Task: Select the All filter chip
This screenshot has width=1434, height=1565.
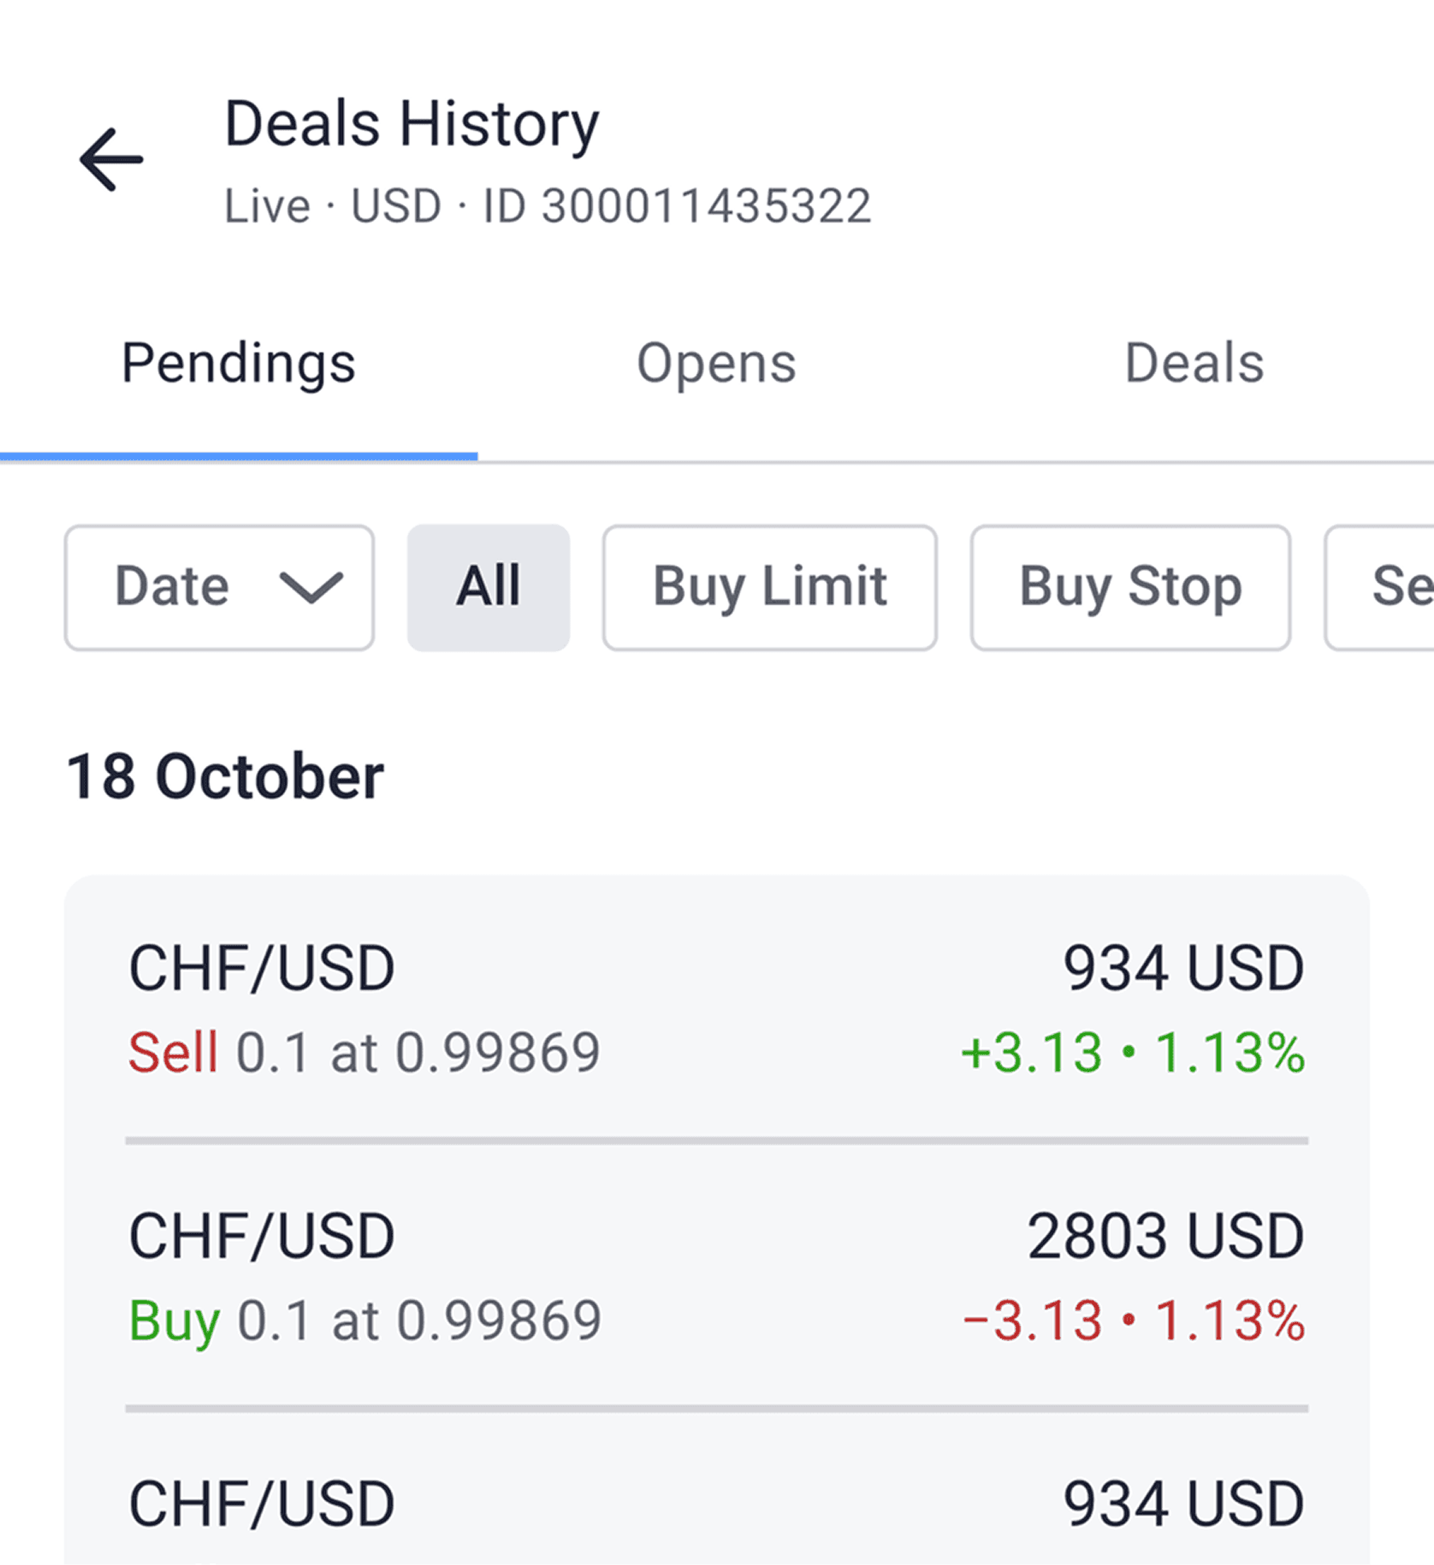Action: 488,588
